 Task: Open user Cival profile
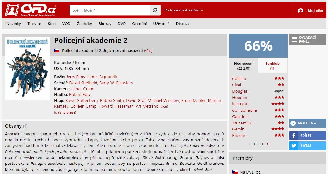pos(237,85)
